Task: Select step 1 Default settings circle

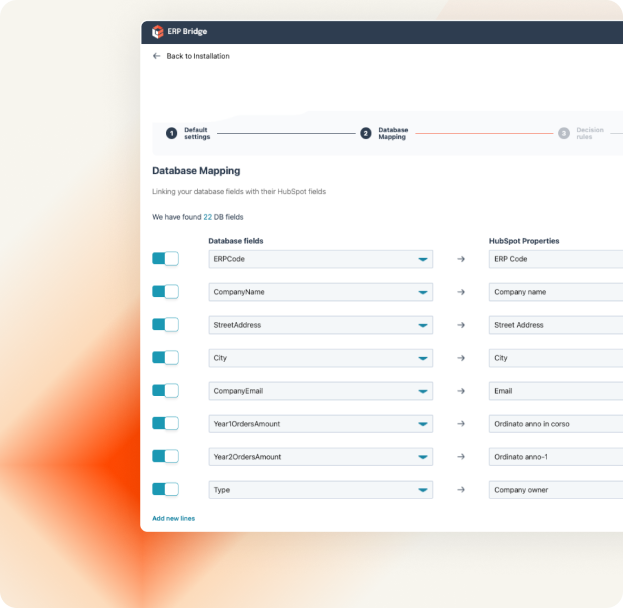Action: [172, 133]
